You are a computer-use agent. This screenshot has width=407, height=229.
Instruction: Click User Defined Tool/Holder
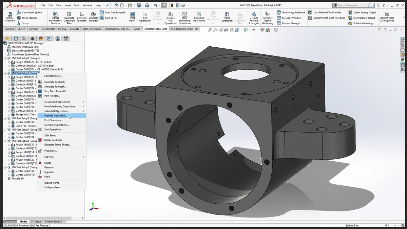click(325, 13)
